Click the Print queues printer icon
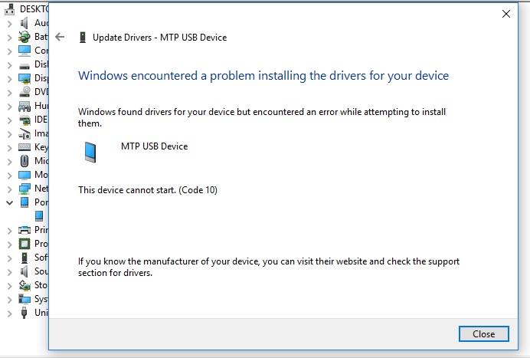Image resolution: width=530 pixels, height=358 pixels. pos(24,230)
